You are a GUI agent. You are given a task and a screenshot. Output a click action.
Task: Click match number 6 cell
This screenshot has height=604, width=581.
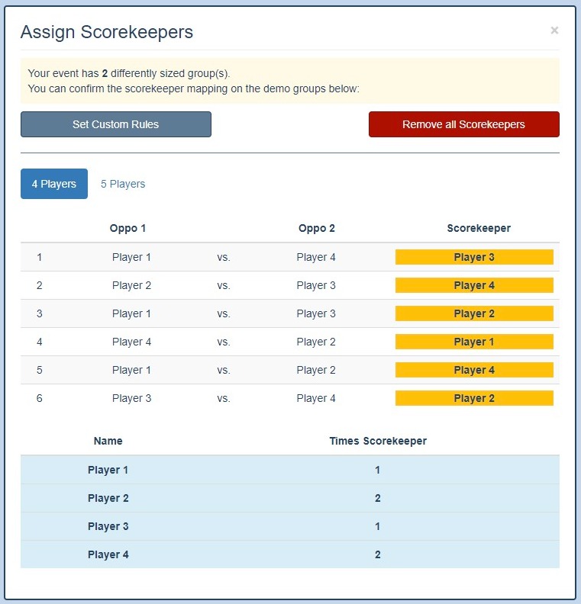pos(40,398)
